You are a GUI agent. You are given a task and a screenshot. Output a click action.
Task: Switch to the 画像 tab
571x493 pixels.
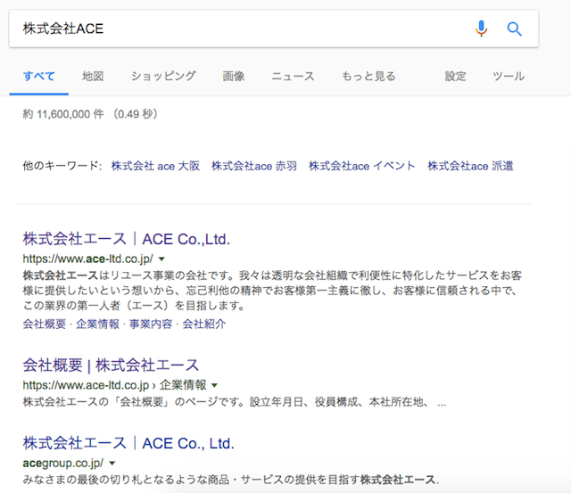(x=234, y=76)
